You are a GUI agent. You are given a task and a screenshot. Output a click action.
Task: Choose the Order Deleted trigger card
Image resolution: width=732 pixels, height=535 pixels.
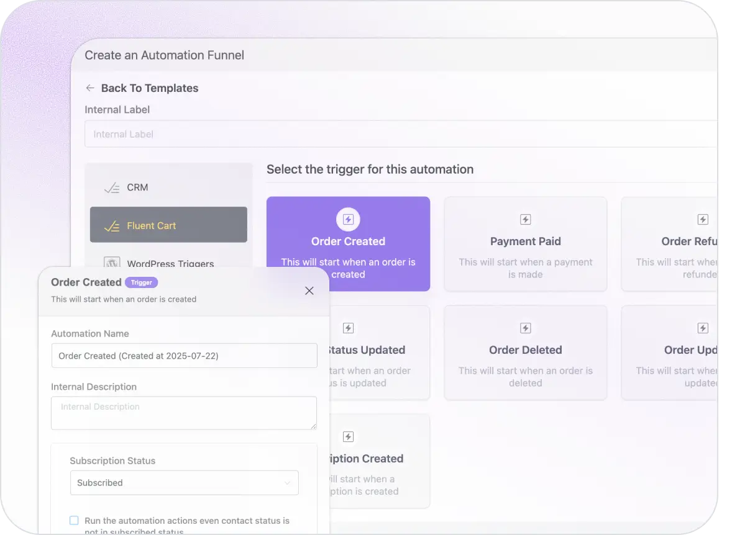coord(526,353)
